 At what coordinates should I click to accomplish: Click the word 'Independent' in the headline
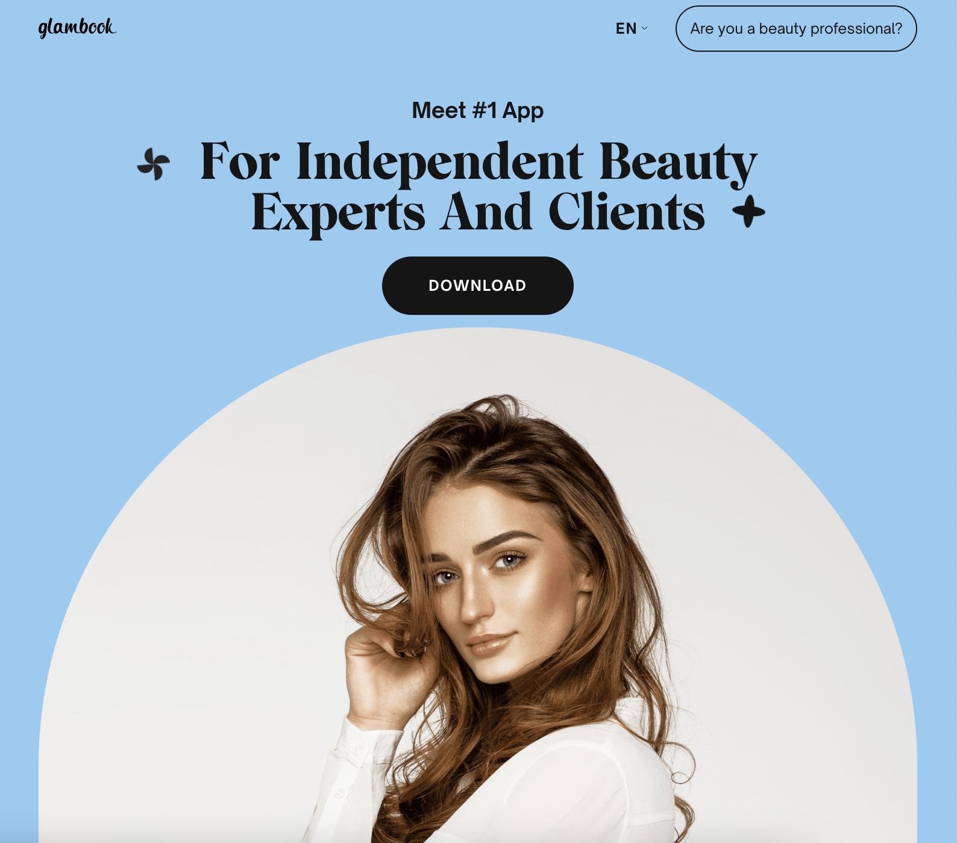click(440, 161)
